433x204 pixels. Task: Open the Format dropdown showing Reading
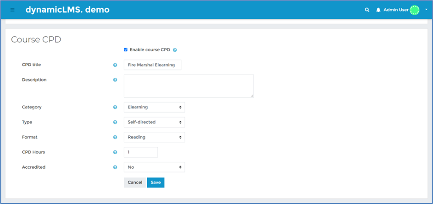coord(155,137)
